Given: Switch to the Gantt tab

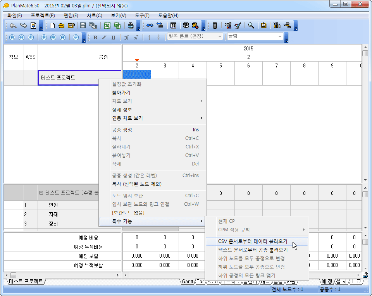Looking at the screenshot, I should tap(188, 282).
